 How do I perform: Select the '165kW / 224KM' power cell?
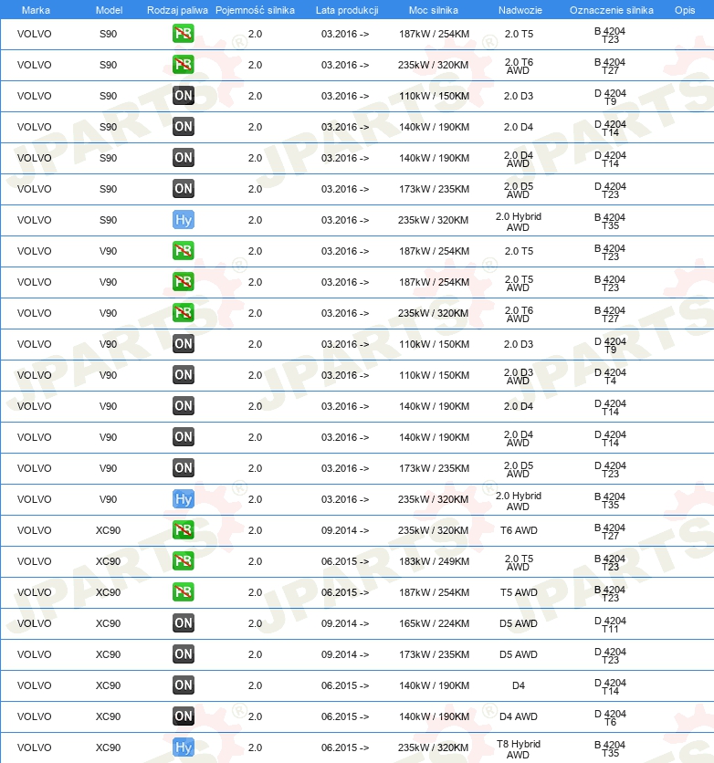(x=434, y=623)
